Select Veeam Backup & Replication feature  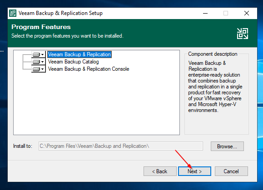(79, 54)
